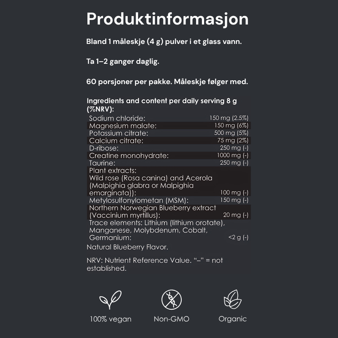Click the Calcium citrate row
This screenshot has height=338, width=338.
point(169,140)
